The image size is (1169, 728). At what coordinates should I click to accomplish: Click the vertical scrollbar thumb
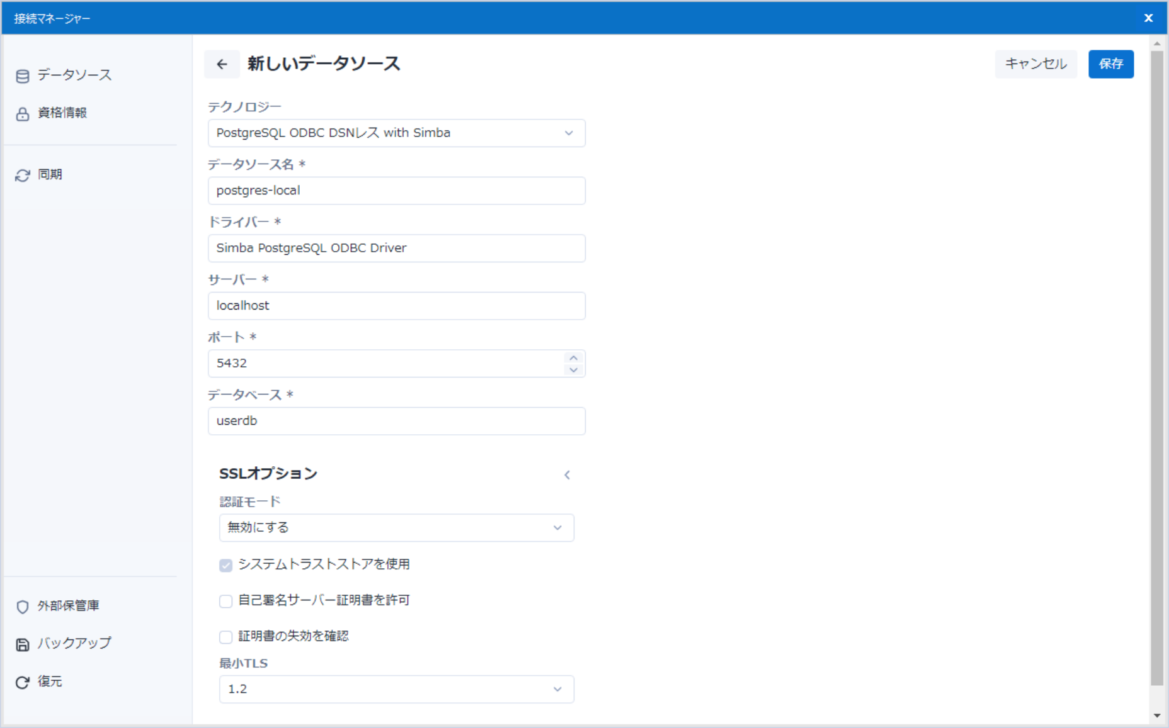click(1157, 368)
